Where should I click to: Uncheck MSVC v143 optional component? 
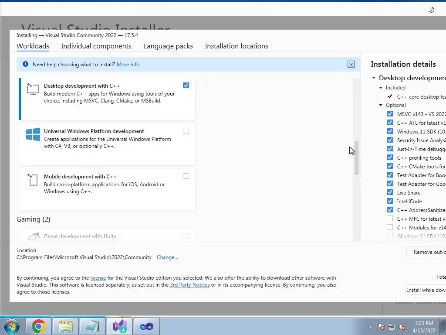[x=390, y=114]
